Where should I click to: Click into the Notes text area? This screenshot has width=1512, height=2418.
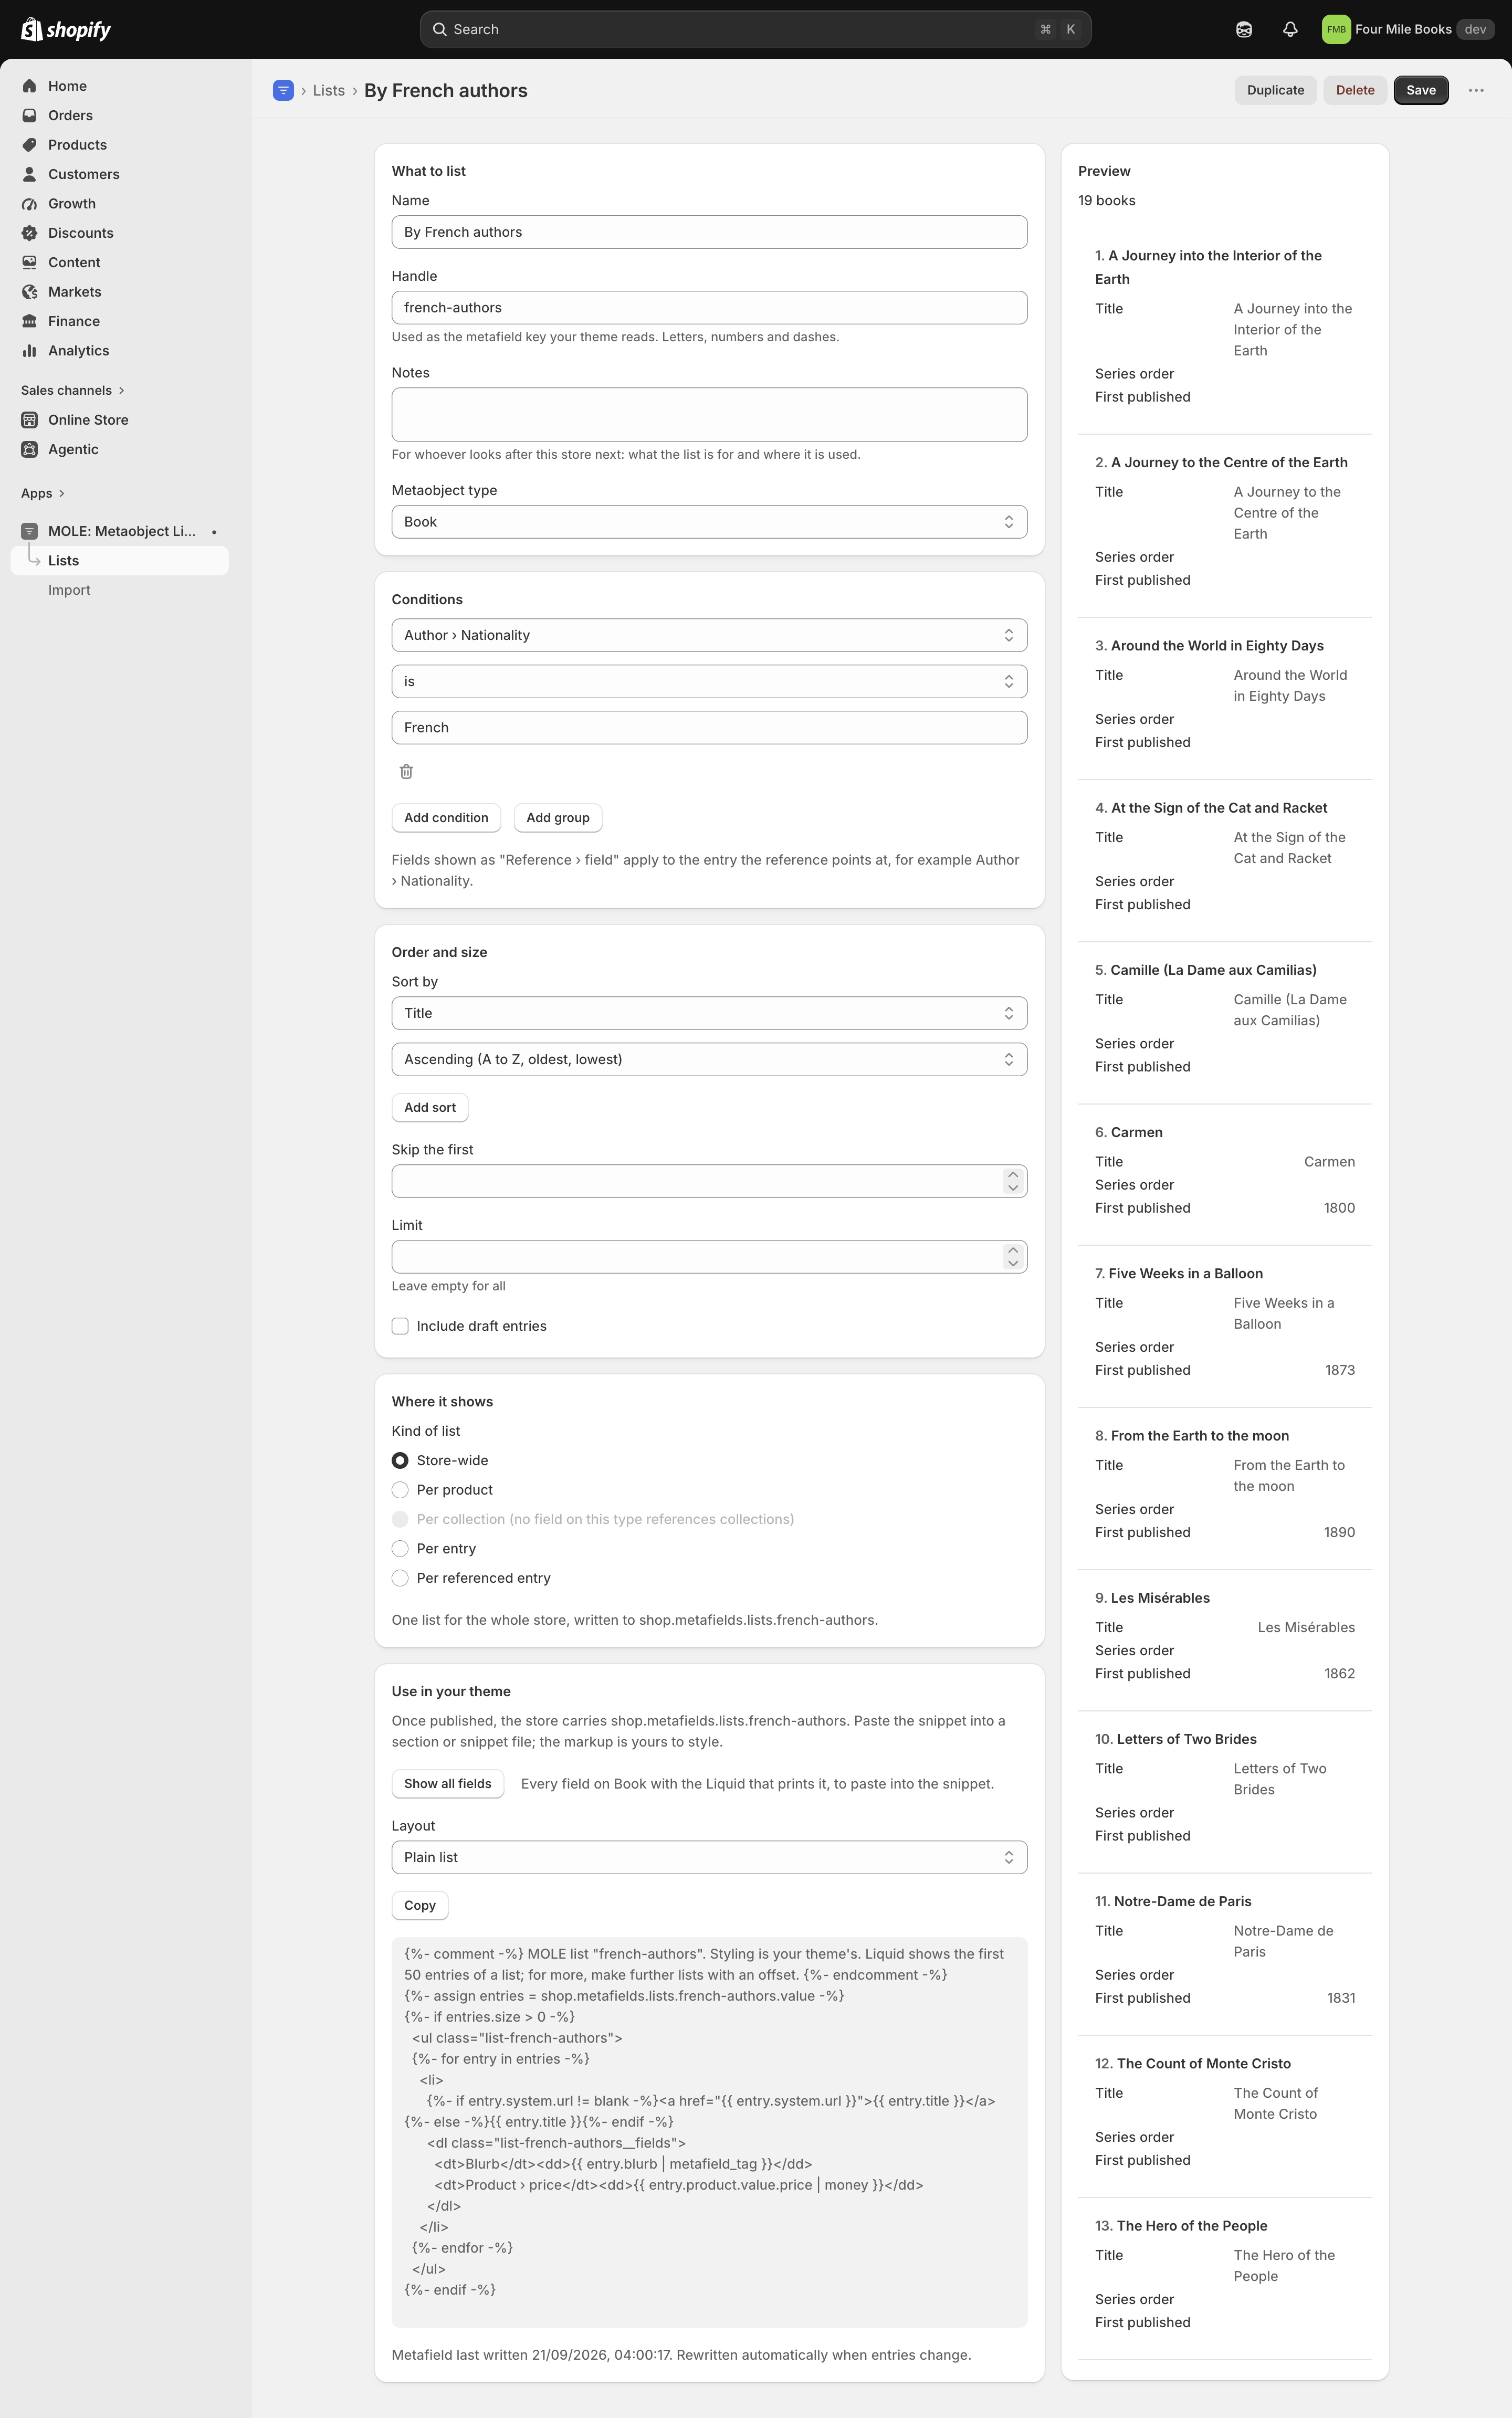click(x=709, y=415)
